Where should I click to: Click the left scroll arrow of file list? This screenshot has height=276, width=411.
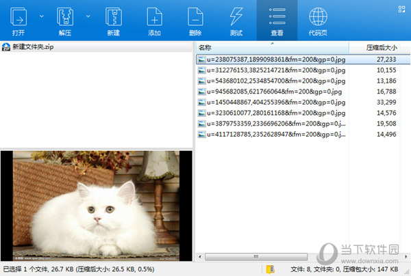(x=200, y=257)
